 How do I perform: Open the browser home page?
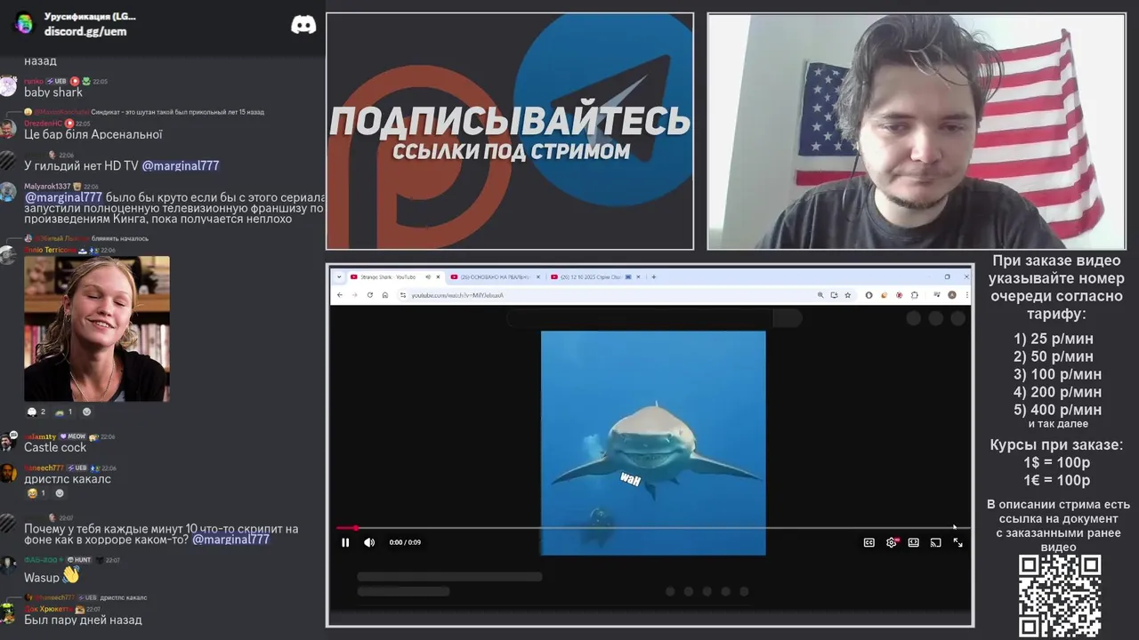(x=385, y=295)
